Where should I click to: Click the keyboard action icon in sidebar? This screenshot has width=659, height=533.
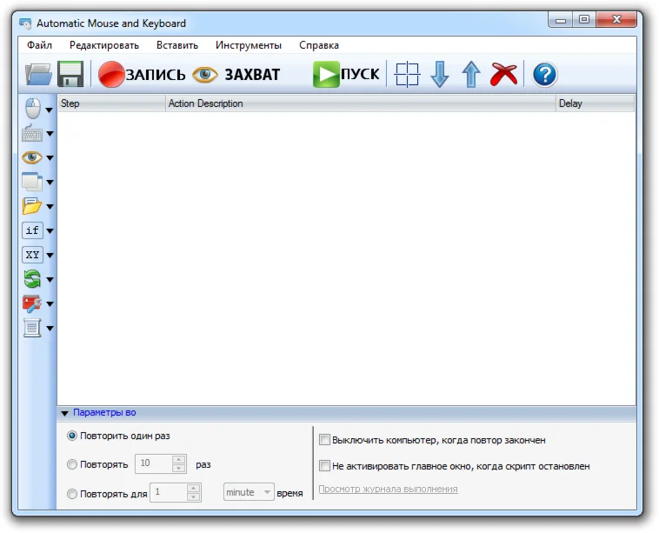32,133
